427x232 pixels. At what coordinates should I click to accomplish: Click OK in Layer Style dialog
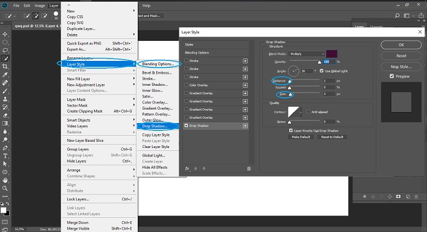[401, 44]
